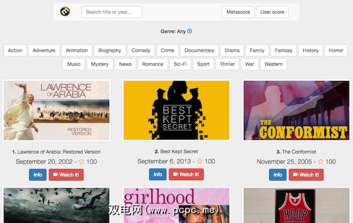Screen dimensions: 353x223
Task: Click the Metacritic logo icon
Action: [65, 11]
